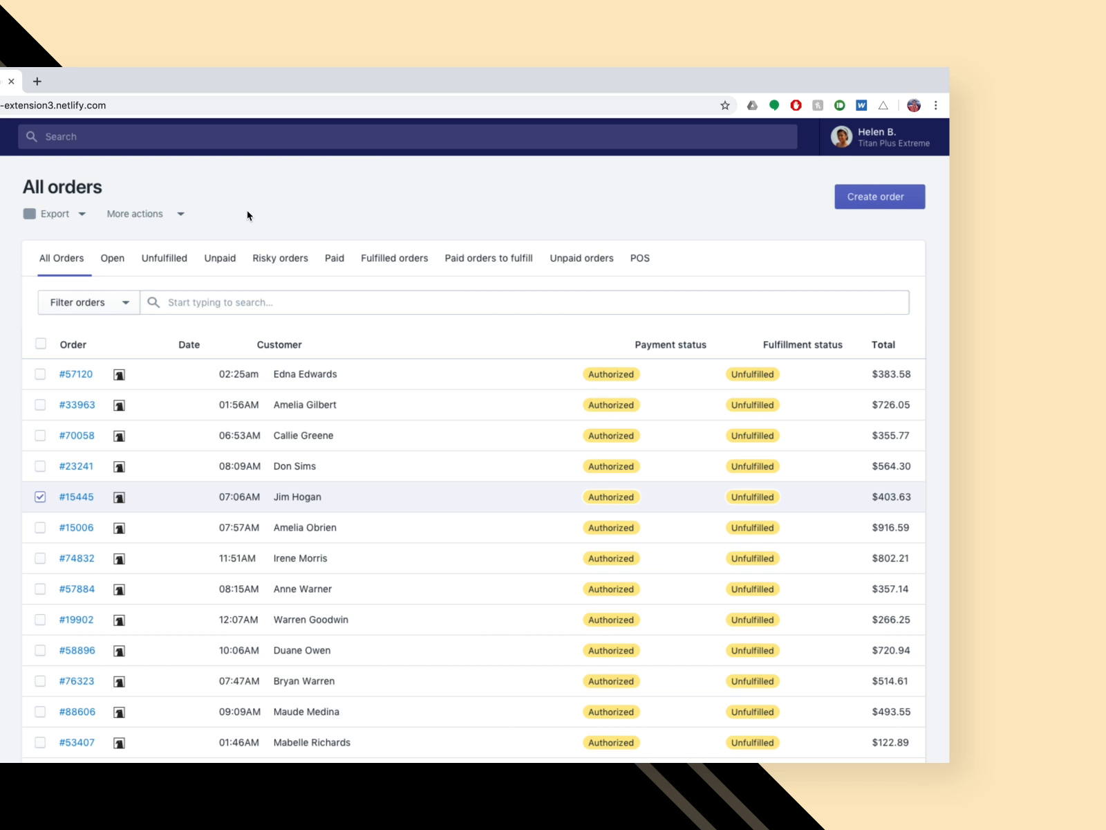Open the AdBlock extension icon
The height and width of the screenshot is (830, 1106).
(796, 105)
